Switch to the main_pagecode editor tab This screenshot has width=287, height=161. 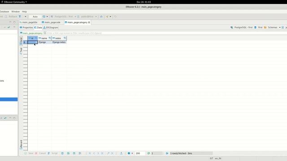coord(51,22)
